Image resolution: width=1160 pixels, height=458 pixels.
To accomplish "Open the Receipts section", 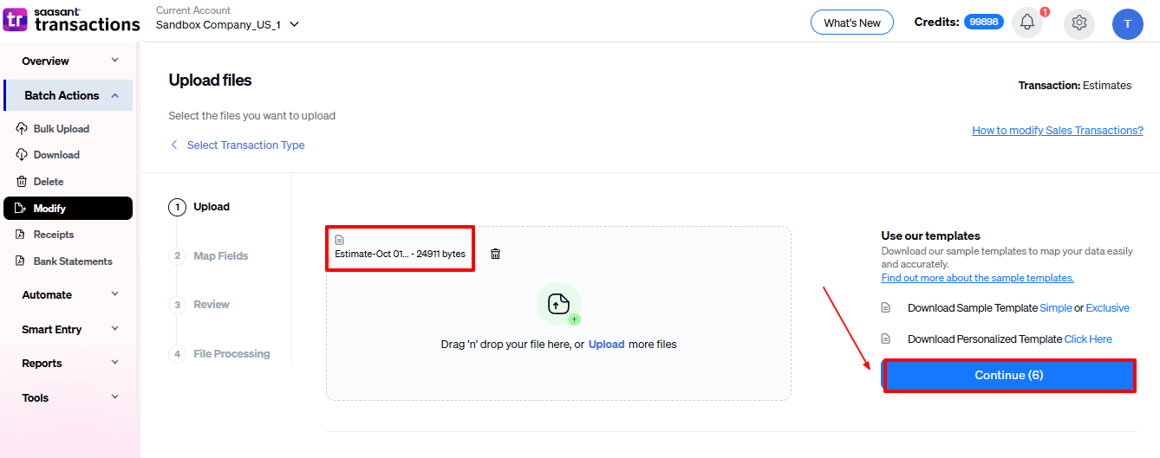I will pos(53,235).
